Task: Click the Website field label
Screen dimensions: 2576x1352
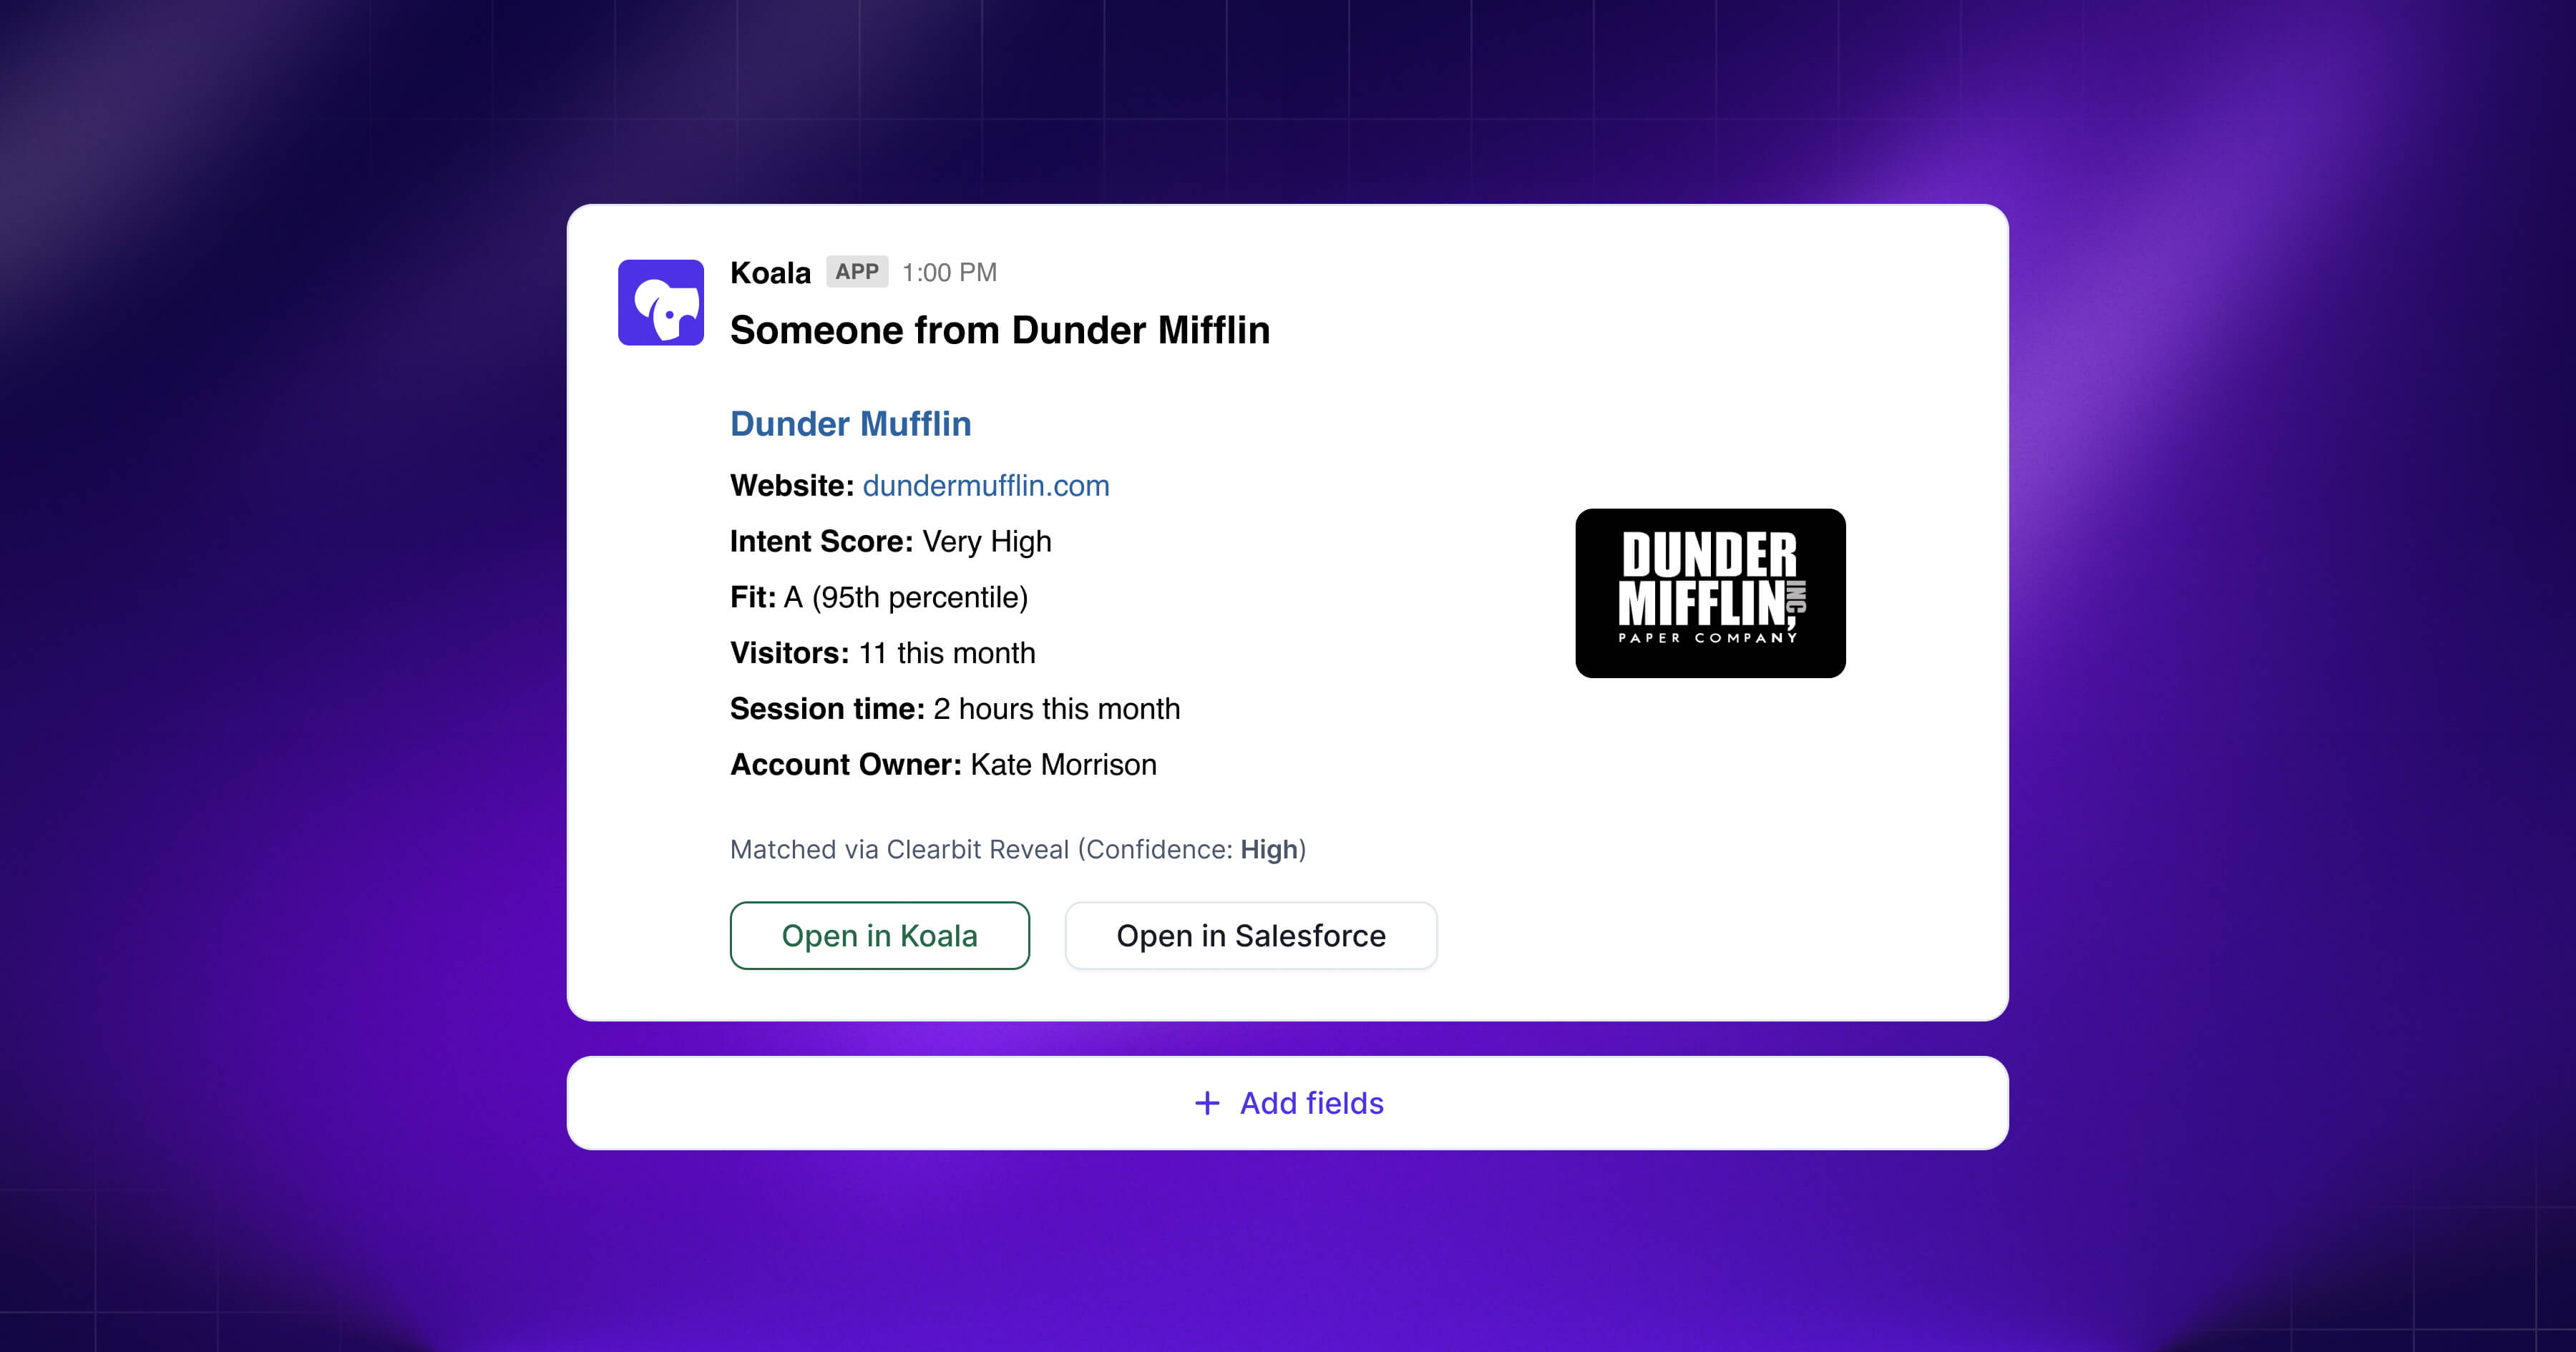Action: pos(791,486)
